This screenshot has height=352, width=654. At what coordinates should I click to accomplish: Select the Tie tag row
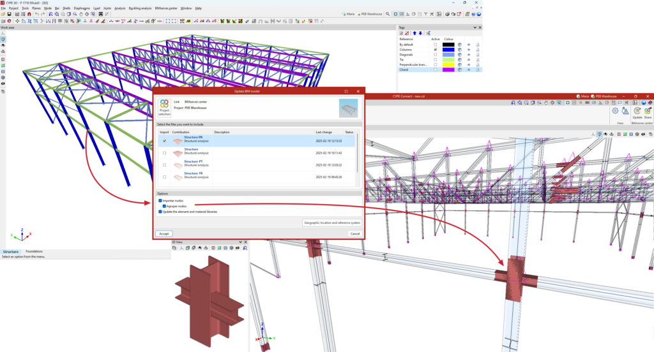(439, 59)
